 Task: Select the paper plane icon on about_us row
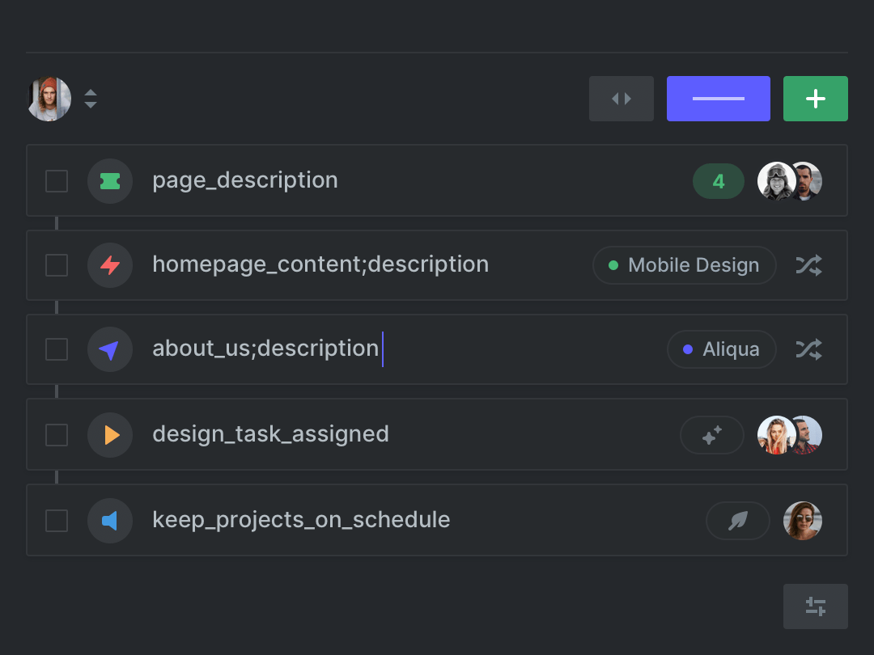(x=109, y=349)
